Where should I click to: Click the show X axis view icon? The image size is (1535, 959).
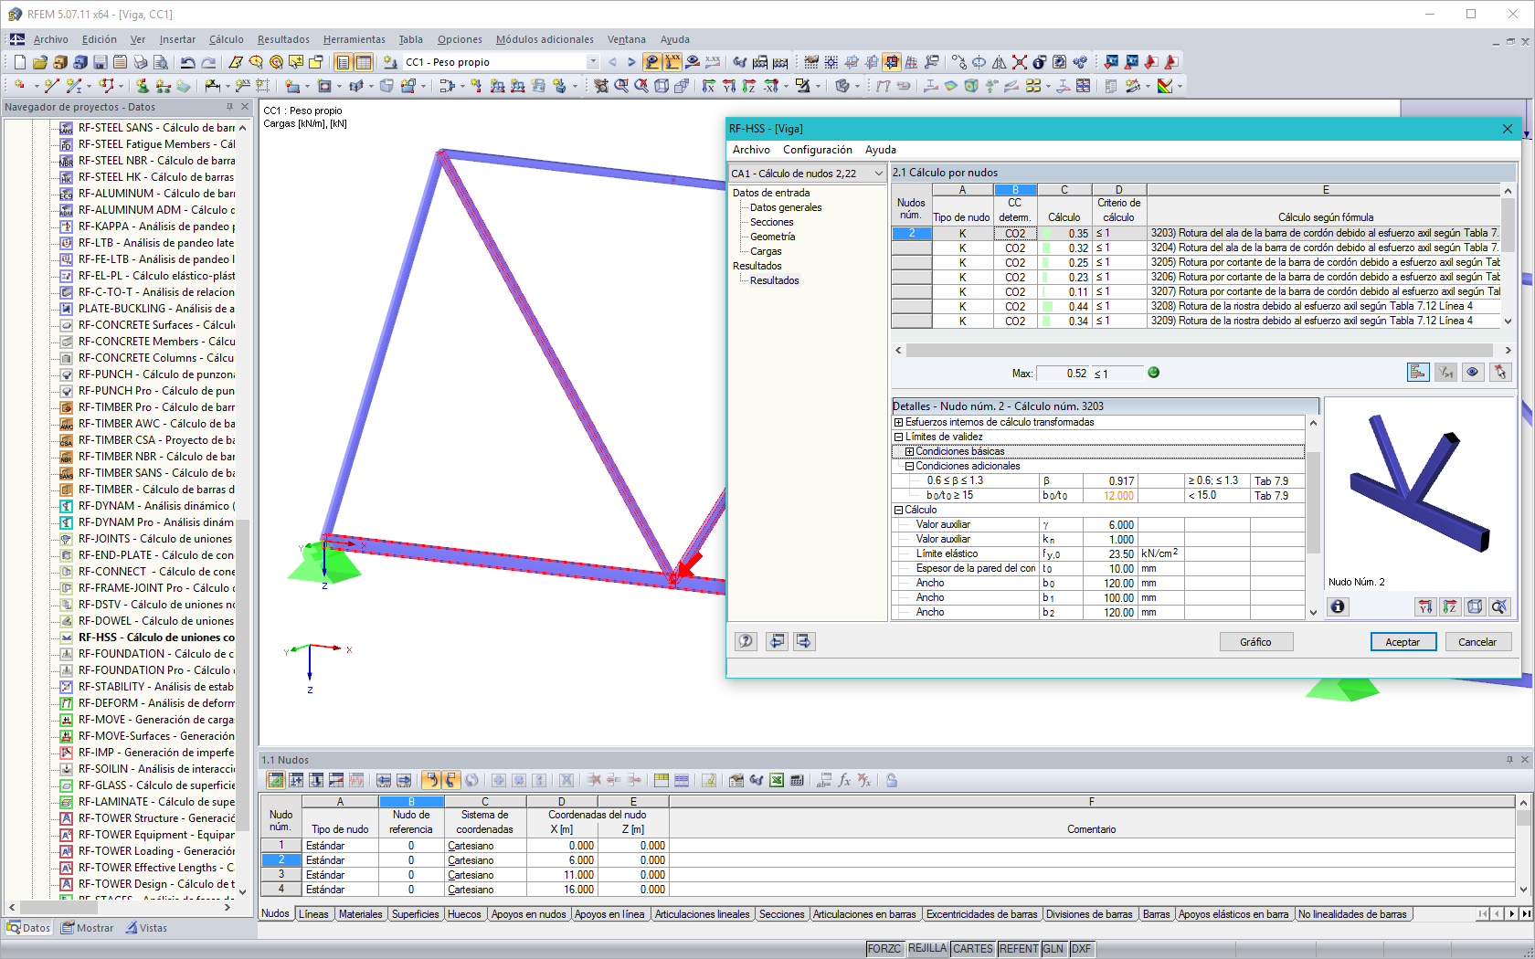pyautogui.click(x=708, y=86)
